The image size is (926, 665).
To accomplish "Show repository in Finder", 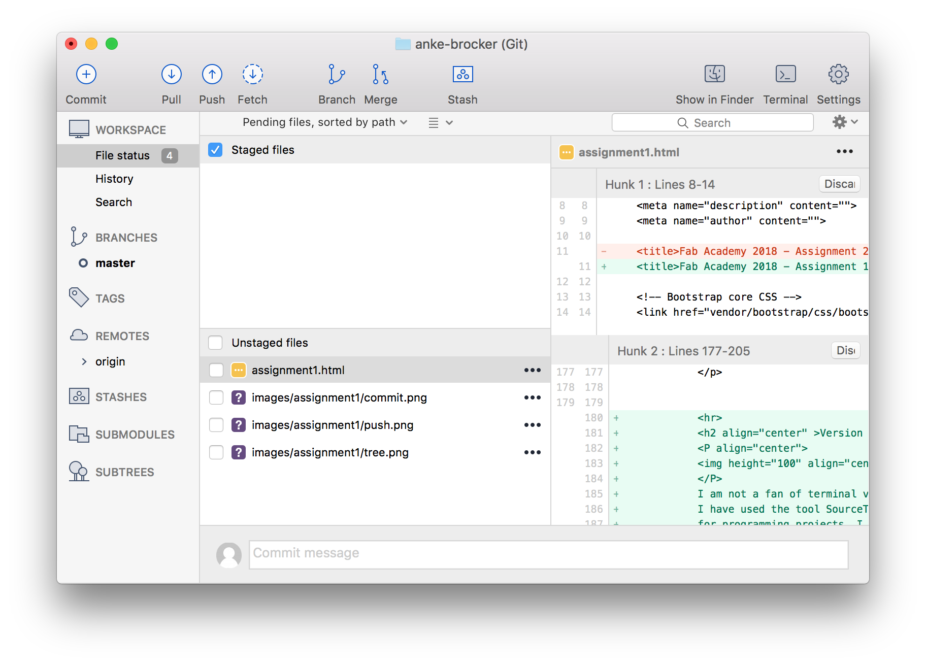I will coord(714,74).
